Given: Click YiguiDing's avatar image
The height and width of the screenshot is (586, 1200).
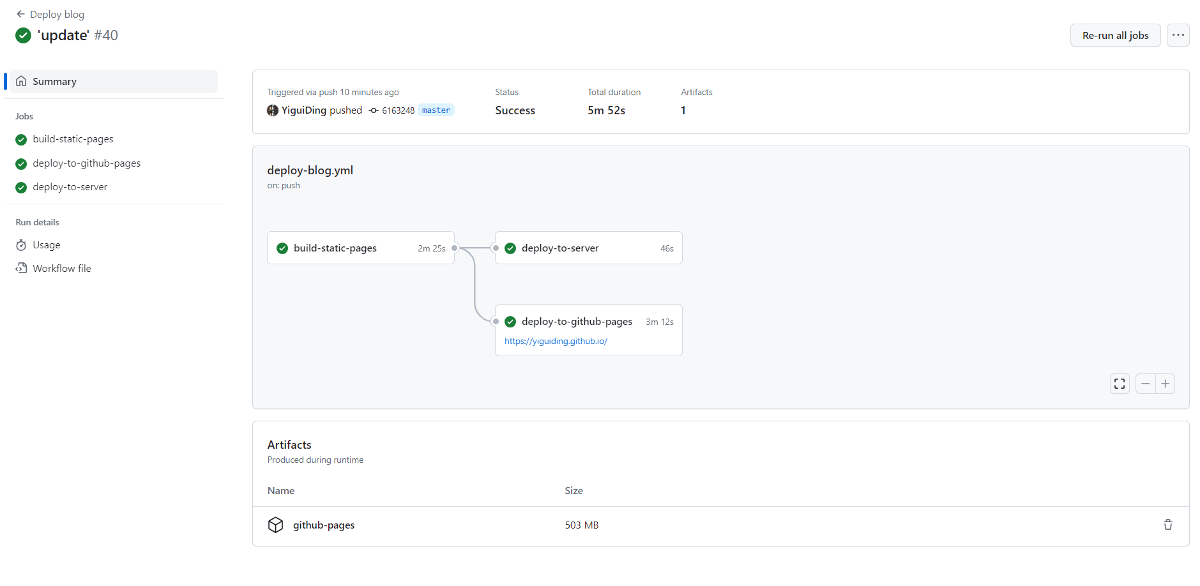Looking at the screenshot, I should pyautogui.click(x=273, y=110).
